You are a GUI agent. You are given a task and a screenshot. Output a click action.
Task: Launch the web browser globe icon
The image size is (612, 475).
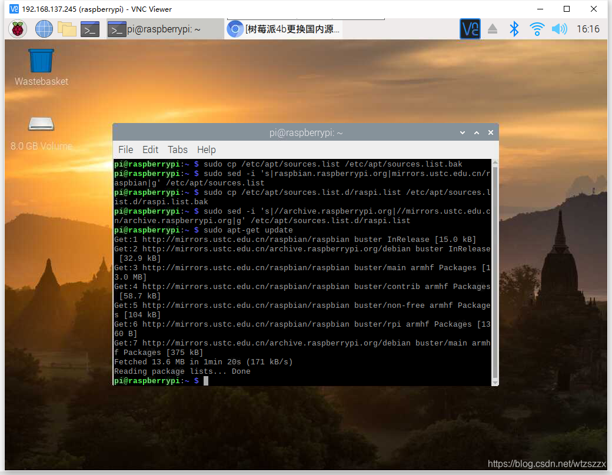[44, 29]
